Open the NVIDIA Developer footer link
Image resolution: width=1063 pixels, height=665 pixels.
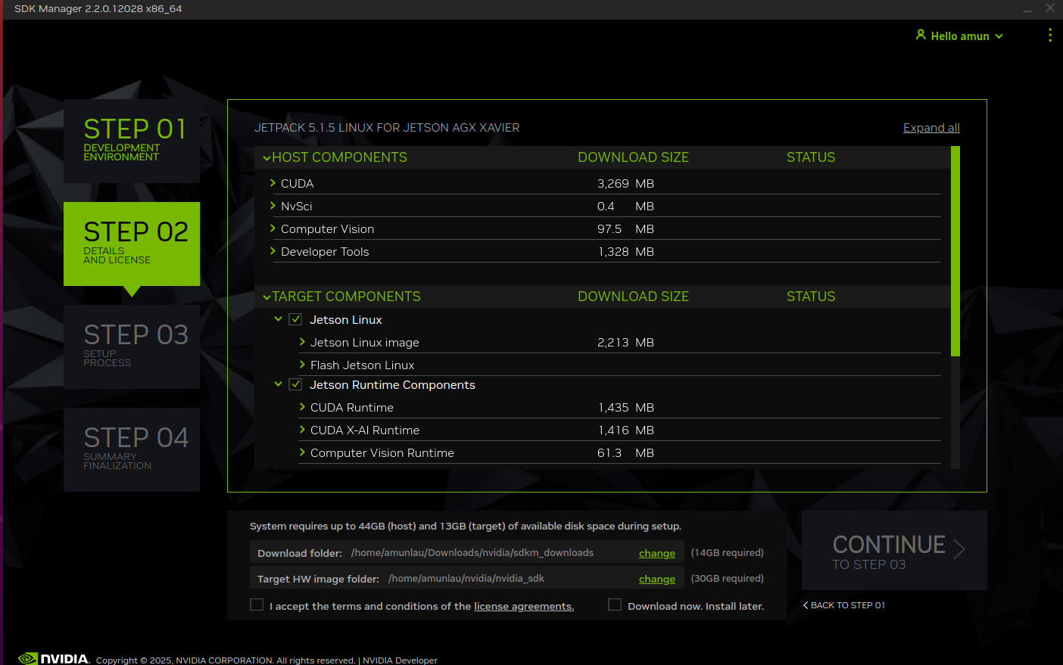400,660
